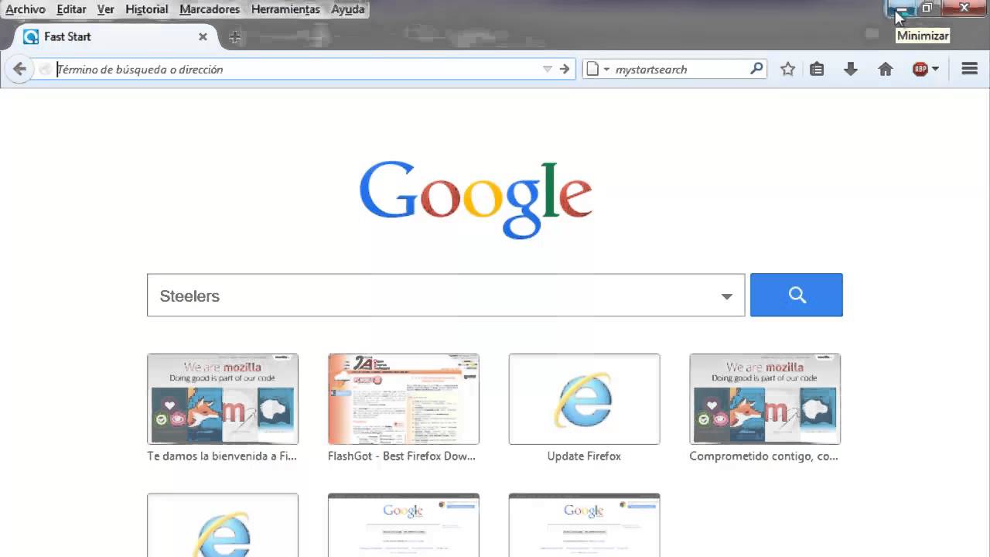Open the Ver menu
The width and height of the screenshot is (990, 557).
105,9
